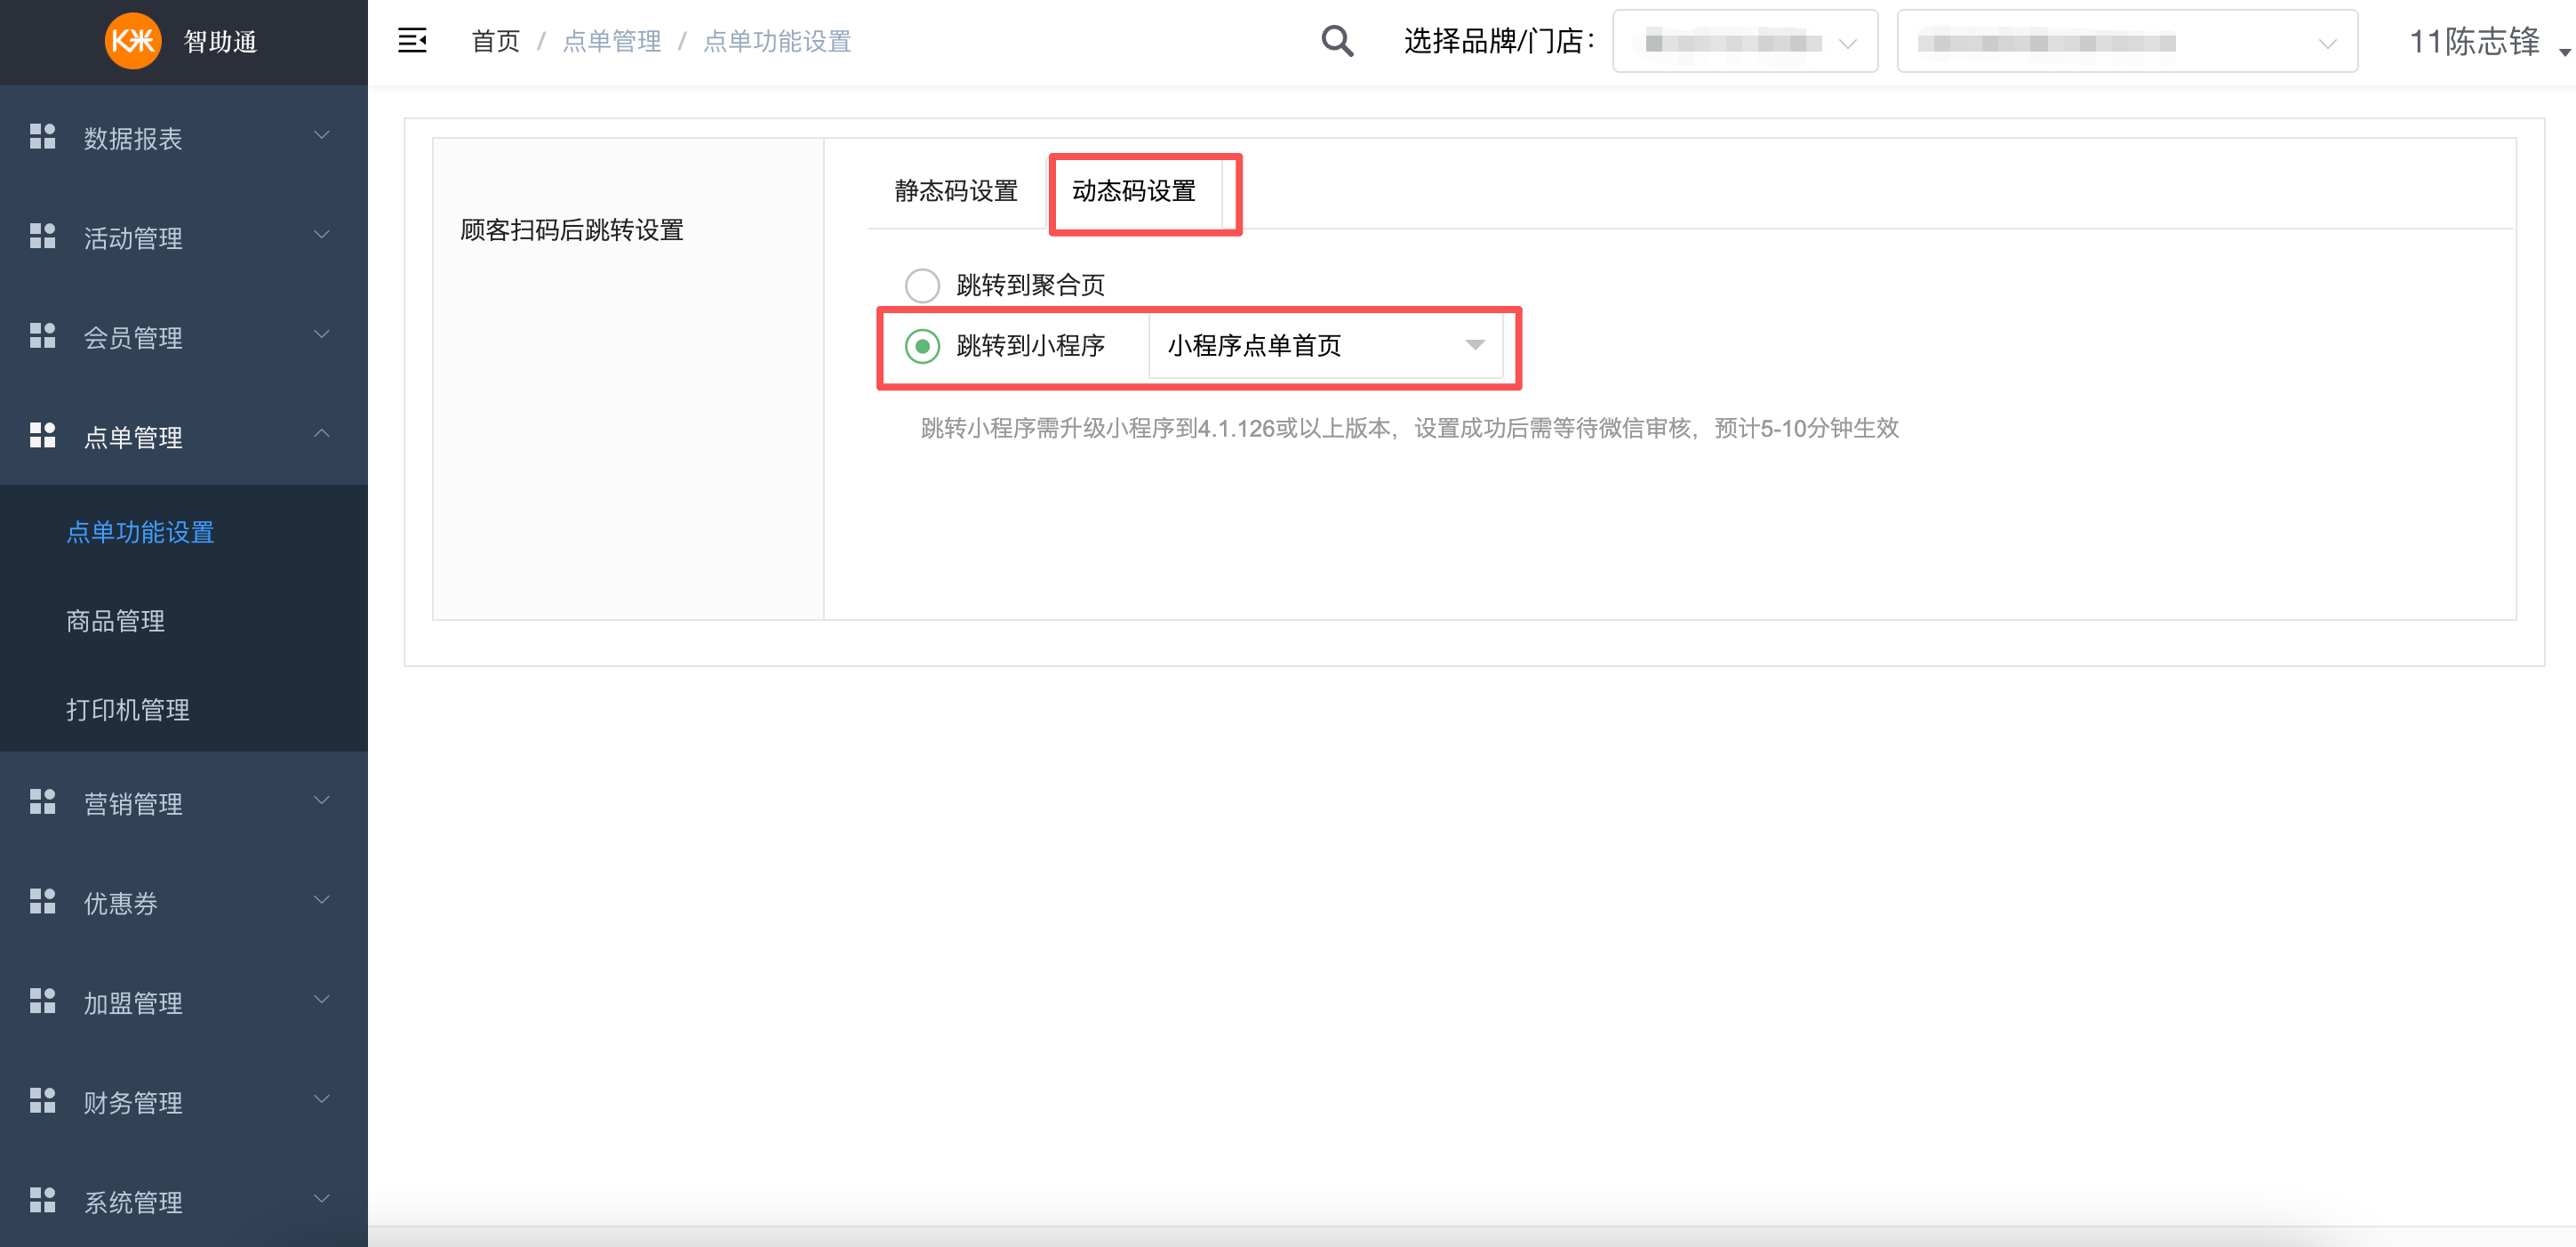Click the 智助通 brand name text
This screenshot has height=1247, width=2576.
(x=221, y=41)
